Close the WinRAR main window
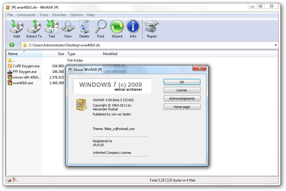This screenshot has width=286, height=191. 271,6
